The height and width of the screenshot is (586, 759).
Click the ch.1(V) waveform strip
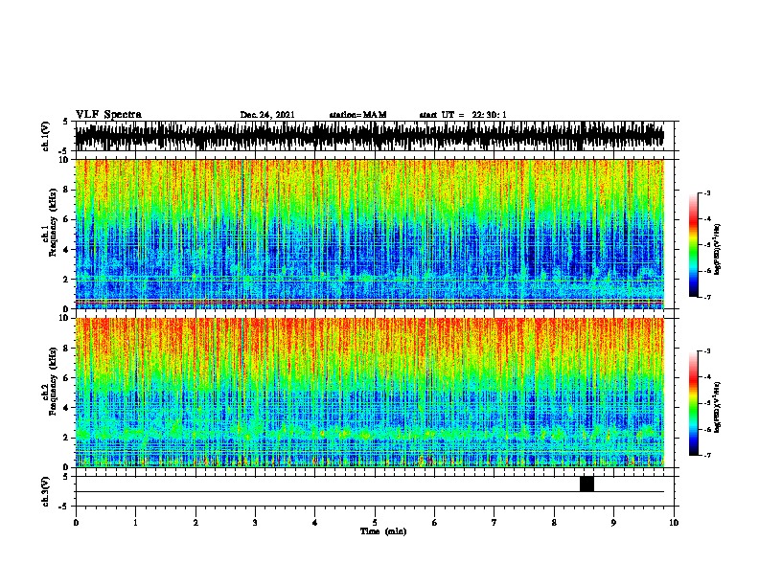[369, 136]
